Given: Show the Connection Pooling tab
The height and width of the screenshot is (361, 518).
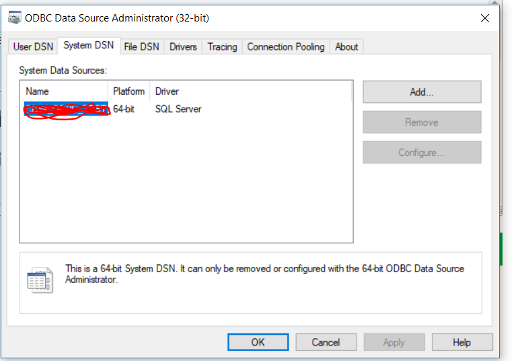Looking at the screenshot, I should tap(285, 46).
